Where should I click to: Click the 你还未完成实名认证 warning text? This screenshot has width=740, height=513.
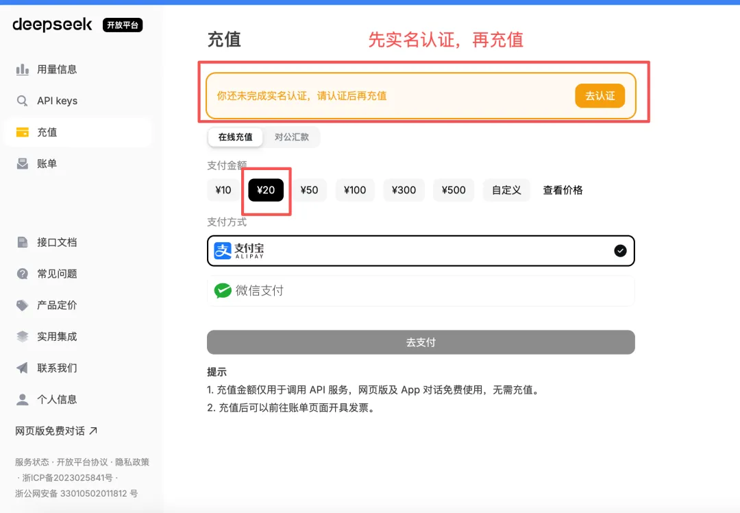click(302, 96)
